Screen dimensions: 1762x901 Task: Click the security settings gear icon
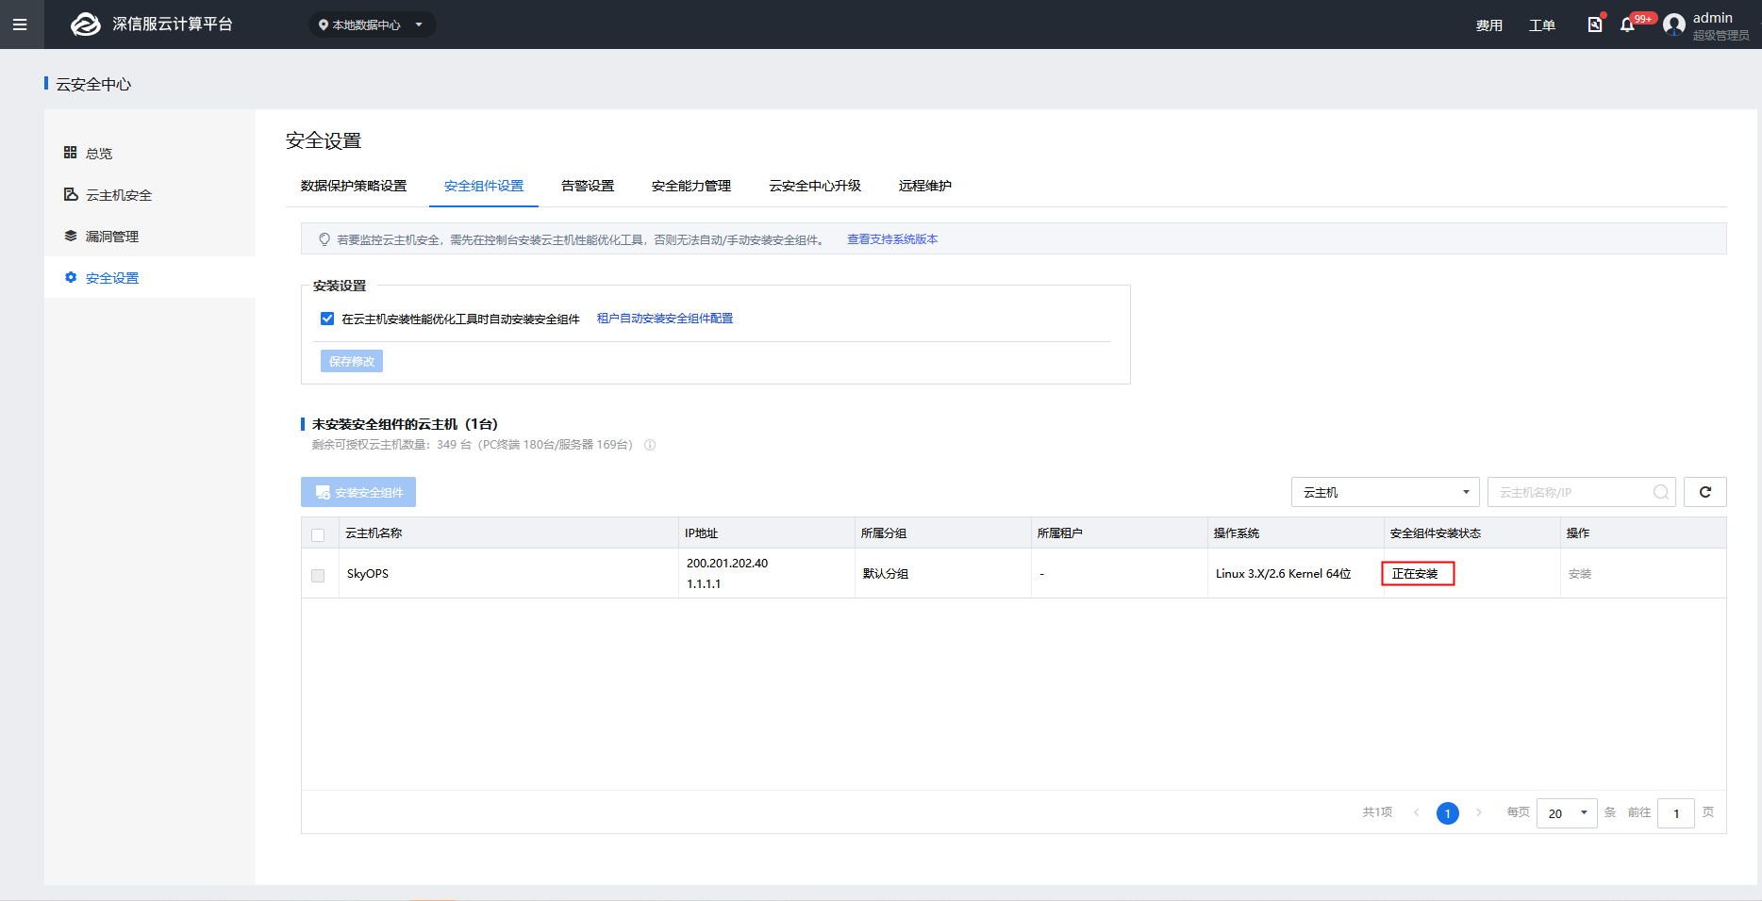(x=71, y=277)
